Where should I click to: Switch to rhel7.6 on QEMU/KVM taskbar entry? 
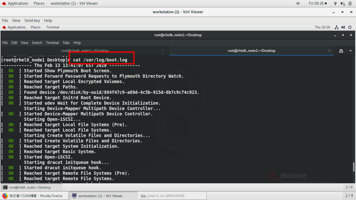(172, 196)
